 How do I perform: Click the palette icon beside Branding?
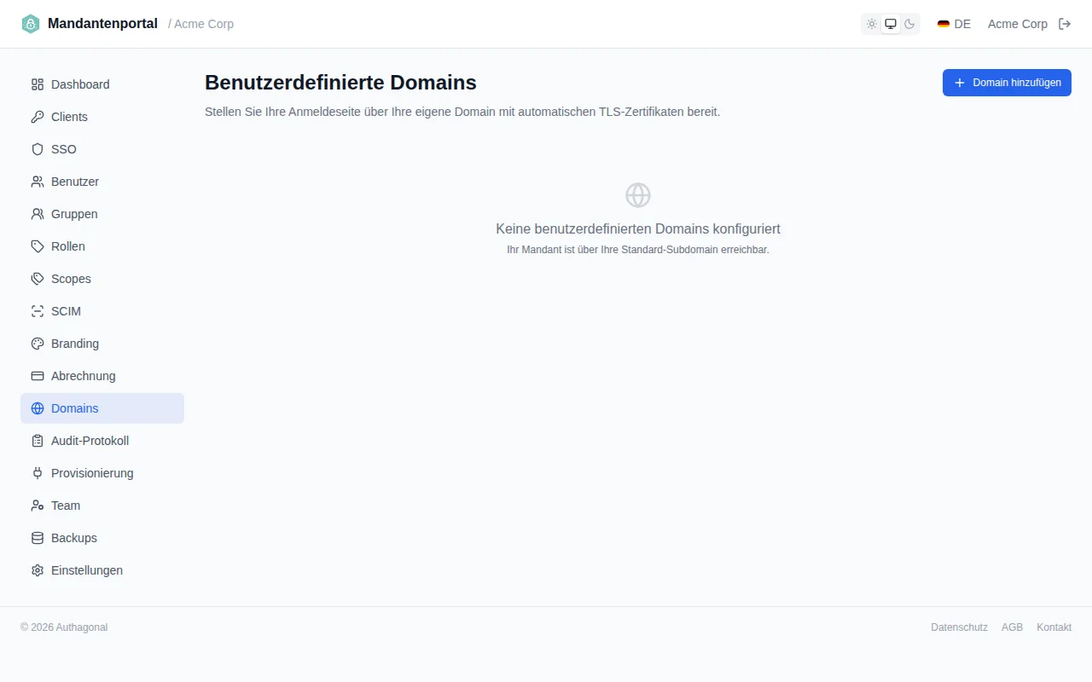tap(38, 344)
